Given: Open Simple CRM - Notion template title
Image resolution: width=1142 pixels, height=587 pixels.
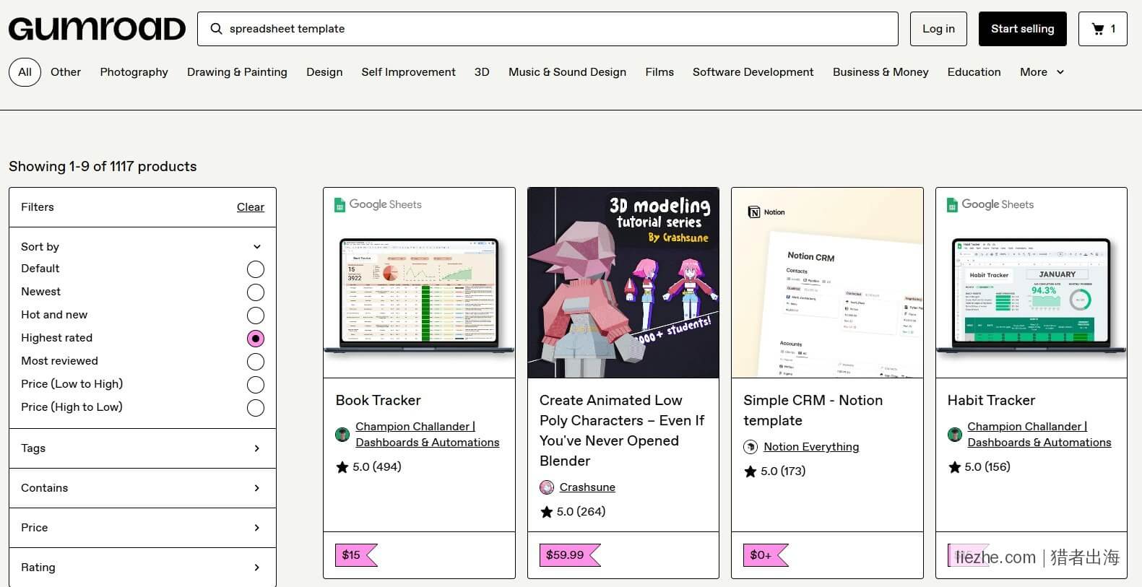Looking at the screenshot, I should tap(813, 411).
